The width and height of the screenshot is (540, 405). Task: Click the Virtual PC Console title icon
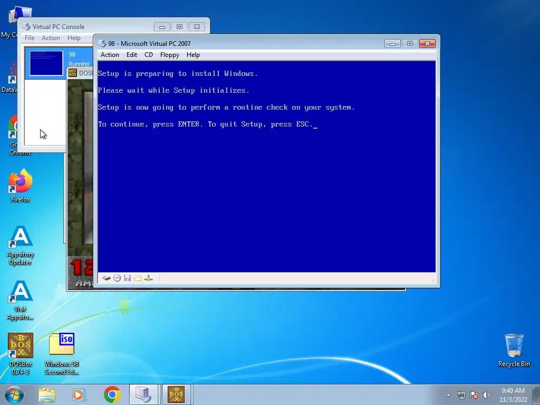(x=26, y=26)
